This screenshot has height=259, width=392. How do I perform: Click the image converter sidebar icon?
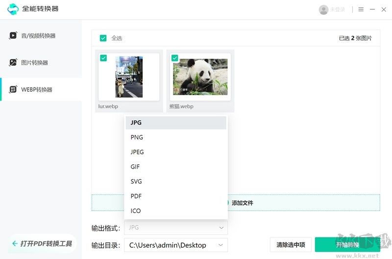[x=13, y=62]
